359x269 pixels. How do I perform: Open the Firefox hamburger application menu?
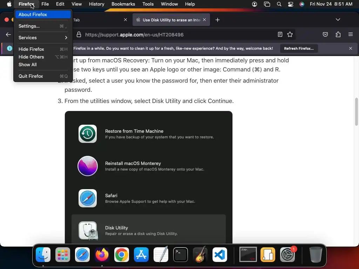tap(351, 35)
